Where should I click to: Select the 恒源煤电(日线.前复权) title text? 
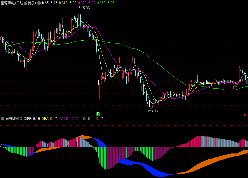tap(18, 3)
